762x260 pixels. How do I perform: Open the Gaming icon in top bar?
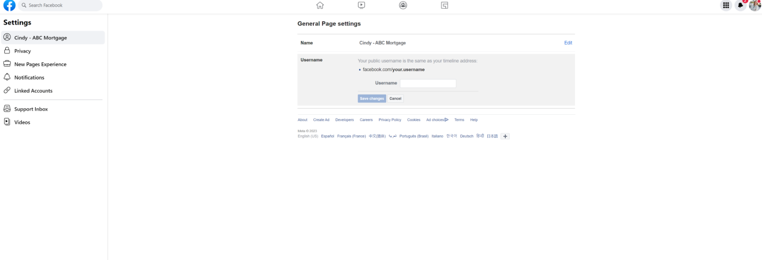[444, 5]
